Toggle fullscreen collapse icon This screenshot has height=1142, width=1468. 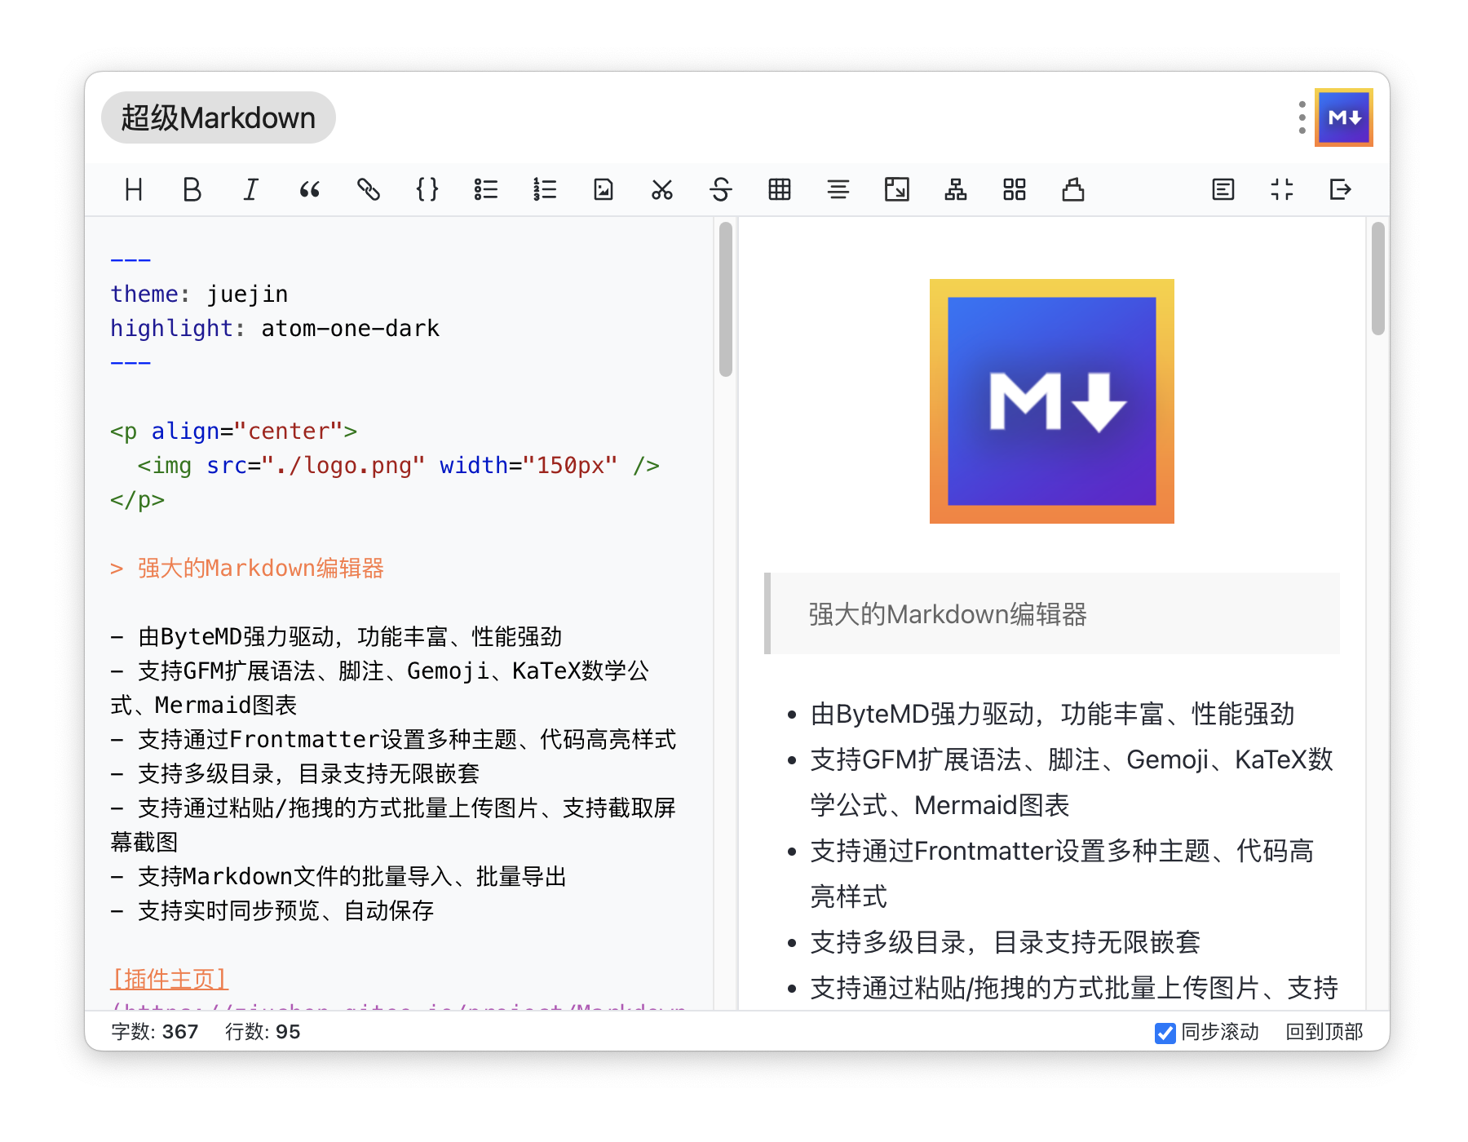(1282, 190)
